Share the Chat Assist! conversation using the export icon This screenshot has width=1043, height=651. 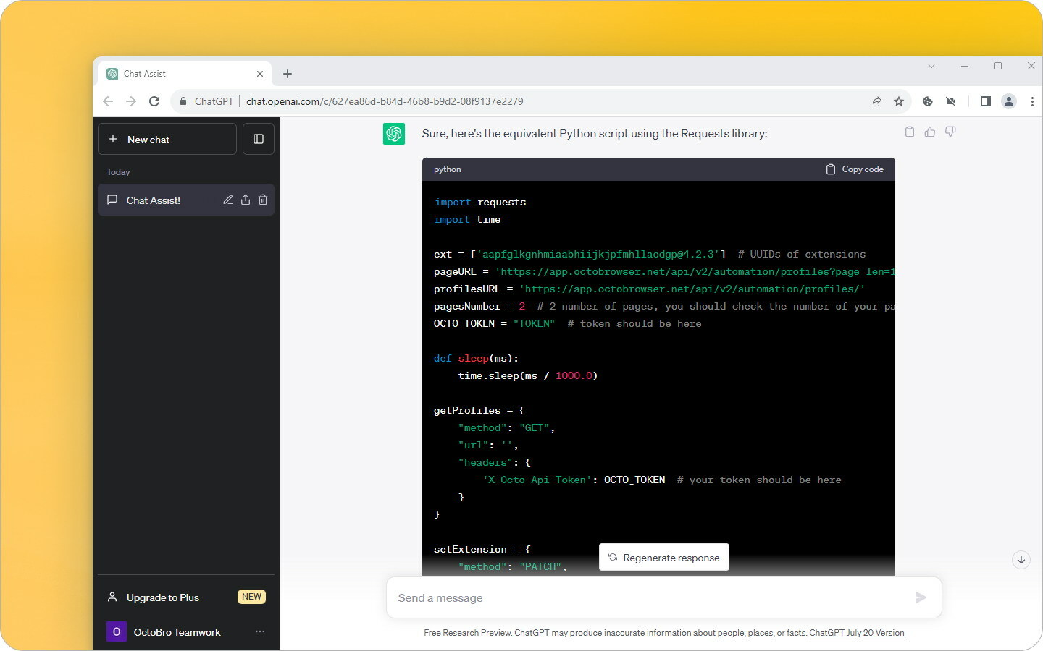[x=245, y=200]
